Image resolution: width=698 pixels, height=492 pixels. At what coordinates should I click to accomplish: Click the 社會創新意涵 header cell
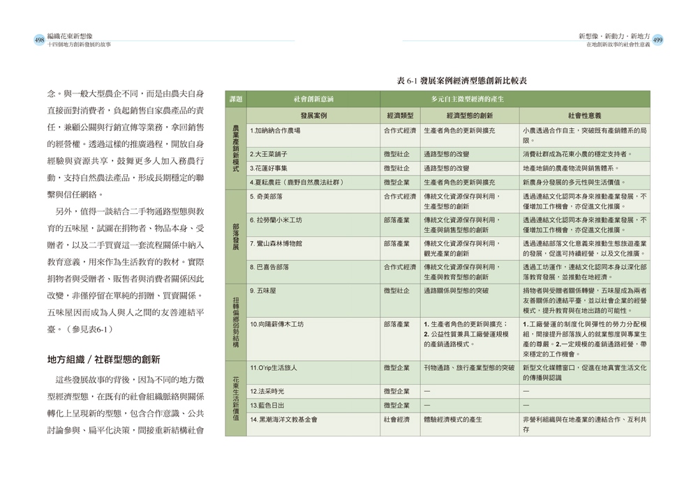(313, 99)
